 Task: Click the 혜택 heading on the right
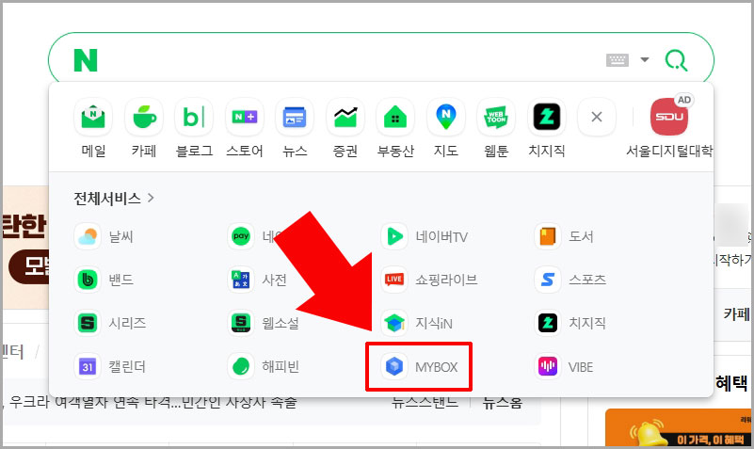pos(731,383)
